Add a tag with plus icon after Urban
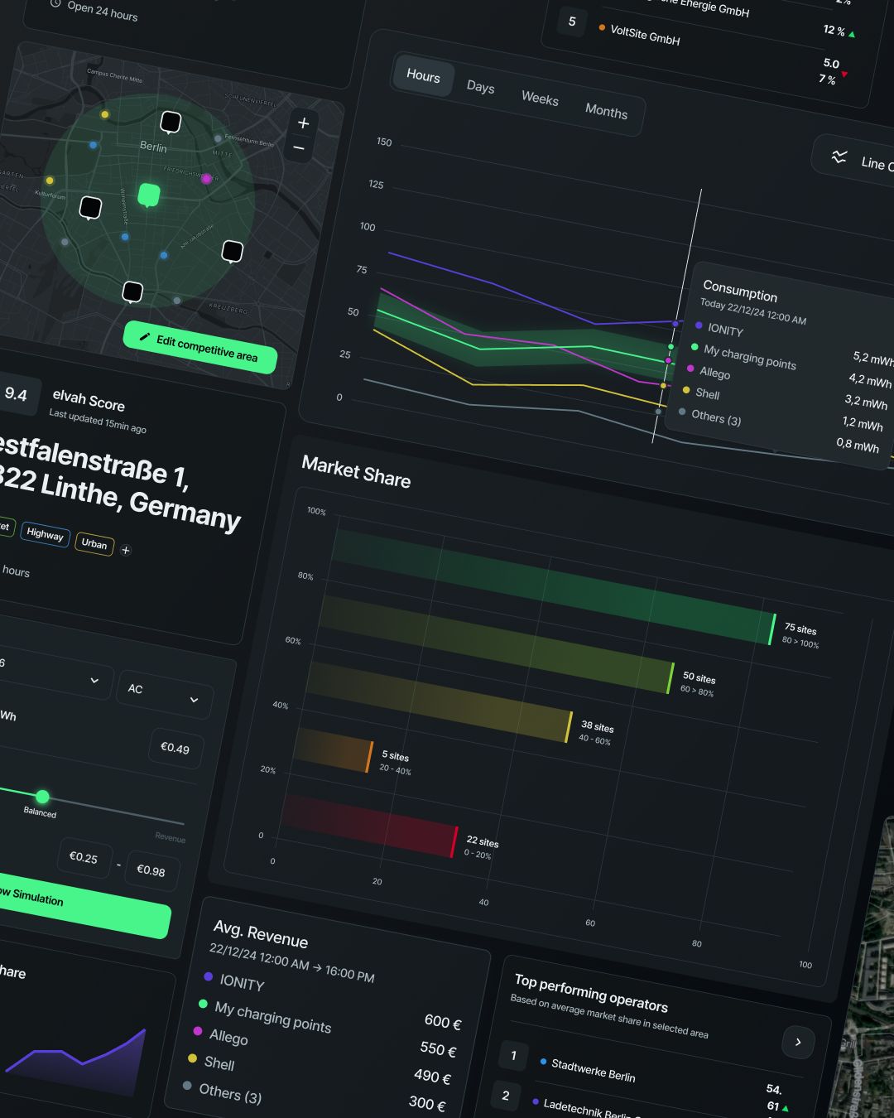The width and height of the screenshot is (894, 1118). click(126, 550)
